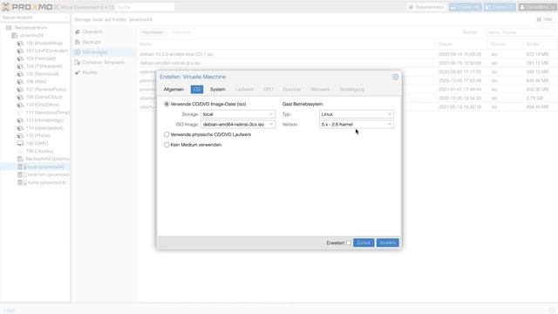Switch to the System tab
The height and width of the screenshot is (314, 558).
[217, 89]
